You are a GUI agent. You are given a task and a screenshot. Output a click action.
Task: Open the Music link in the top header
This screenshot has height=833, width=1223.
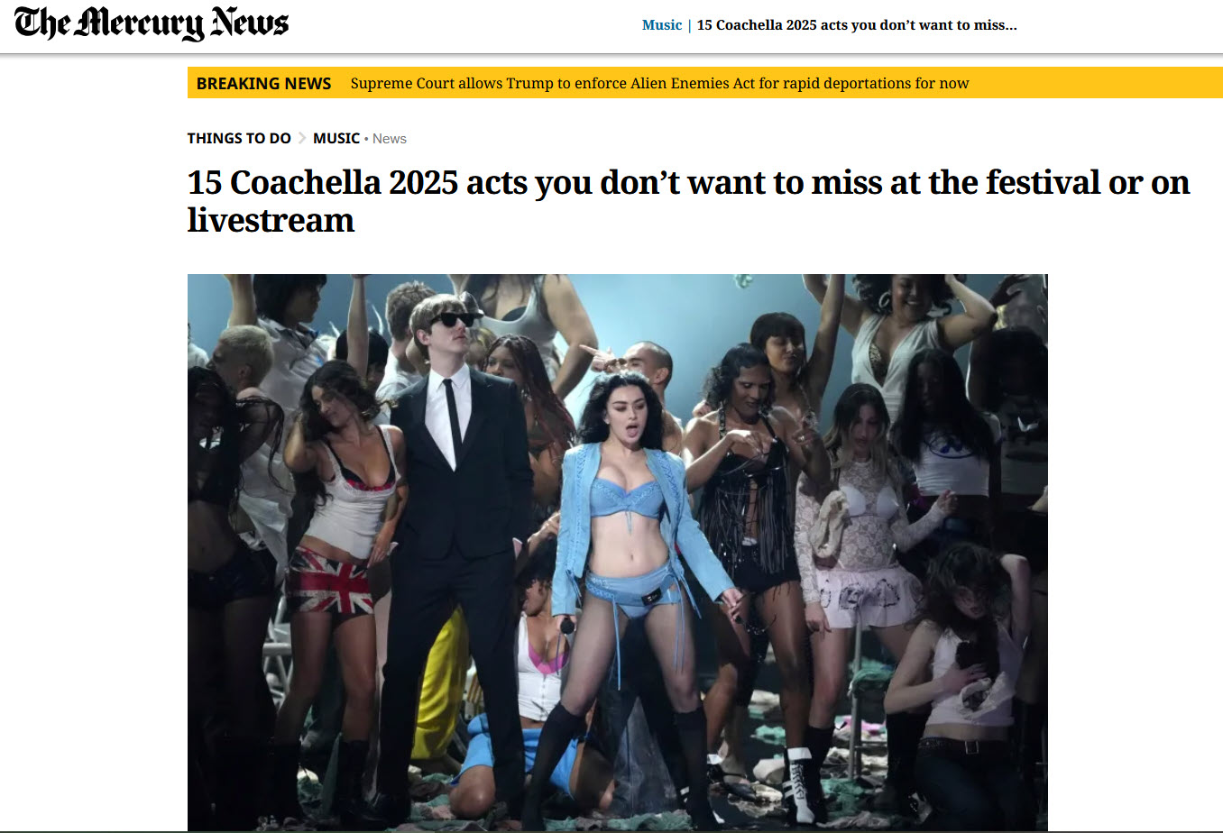[x=661, y=25]
